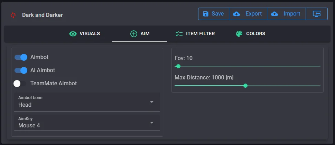Click the eye icon on Visuals
The height and width of the screenshot is (145, 335).
73,34
